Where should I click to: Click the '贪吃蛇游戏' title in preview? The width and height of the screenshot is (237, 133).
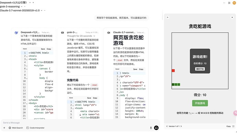pyautogui.click(x=200, y=26)
